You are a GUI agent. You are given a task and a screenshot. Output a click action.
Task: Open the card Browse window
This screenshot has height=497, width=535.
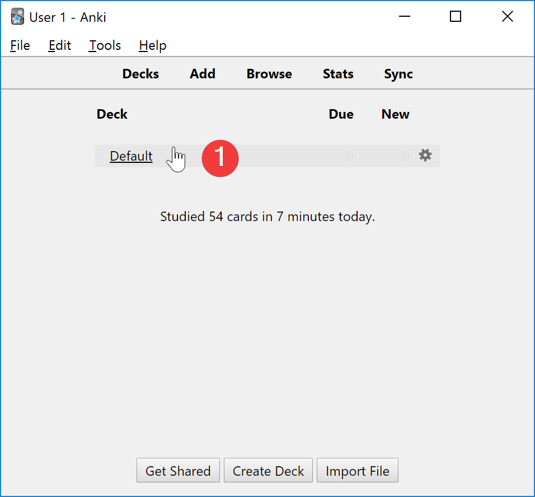click(269, 74)
